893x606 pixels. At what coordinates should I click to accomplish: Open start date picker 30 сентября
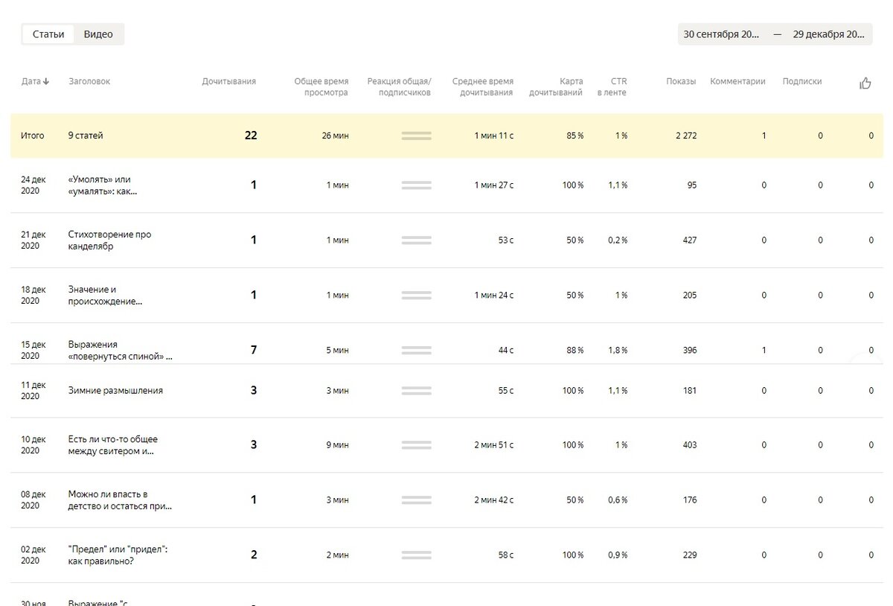click(x=721, y=34)
